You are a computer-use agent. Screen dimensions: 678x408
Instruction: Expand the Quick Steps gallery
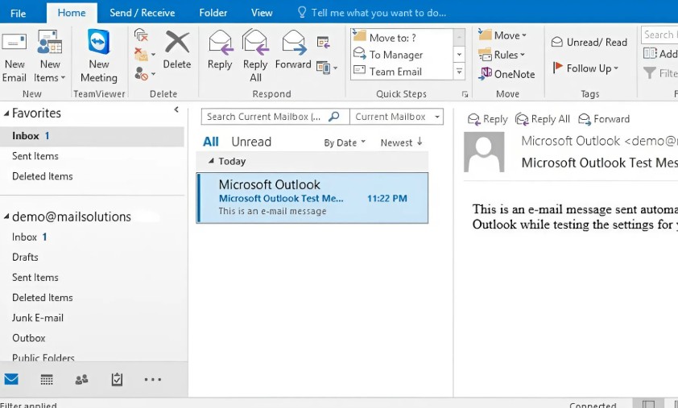pyautogui.click(x=459, y=72)
